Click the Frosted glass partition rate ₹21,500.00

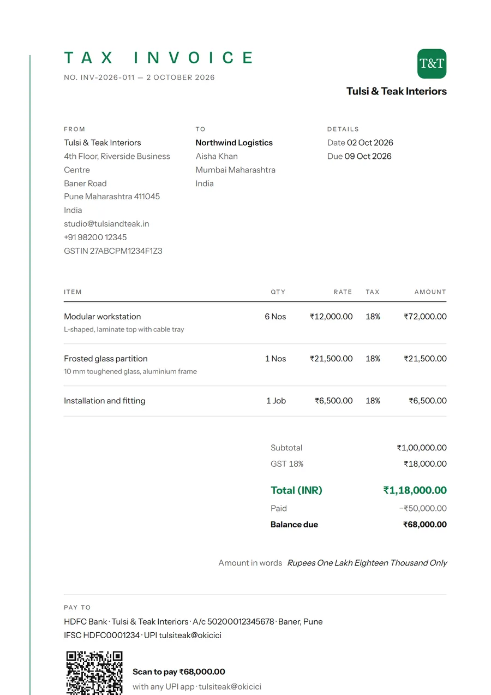click(x=331, y=359)
